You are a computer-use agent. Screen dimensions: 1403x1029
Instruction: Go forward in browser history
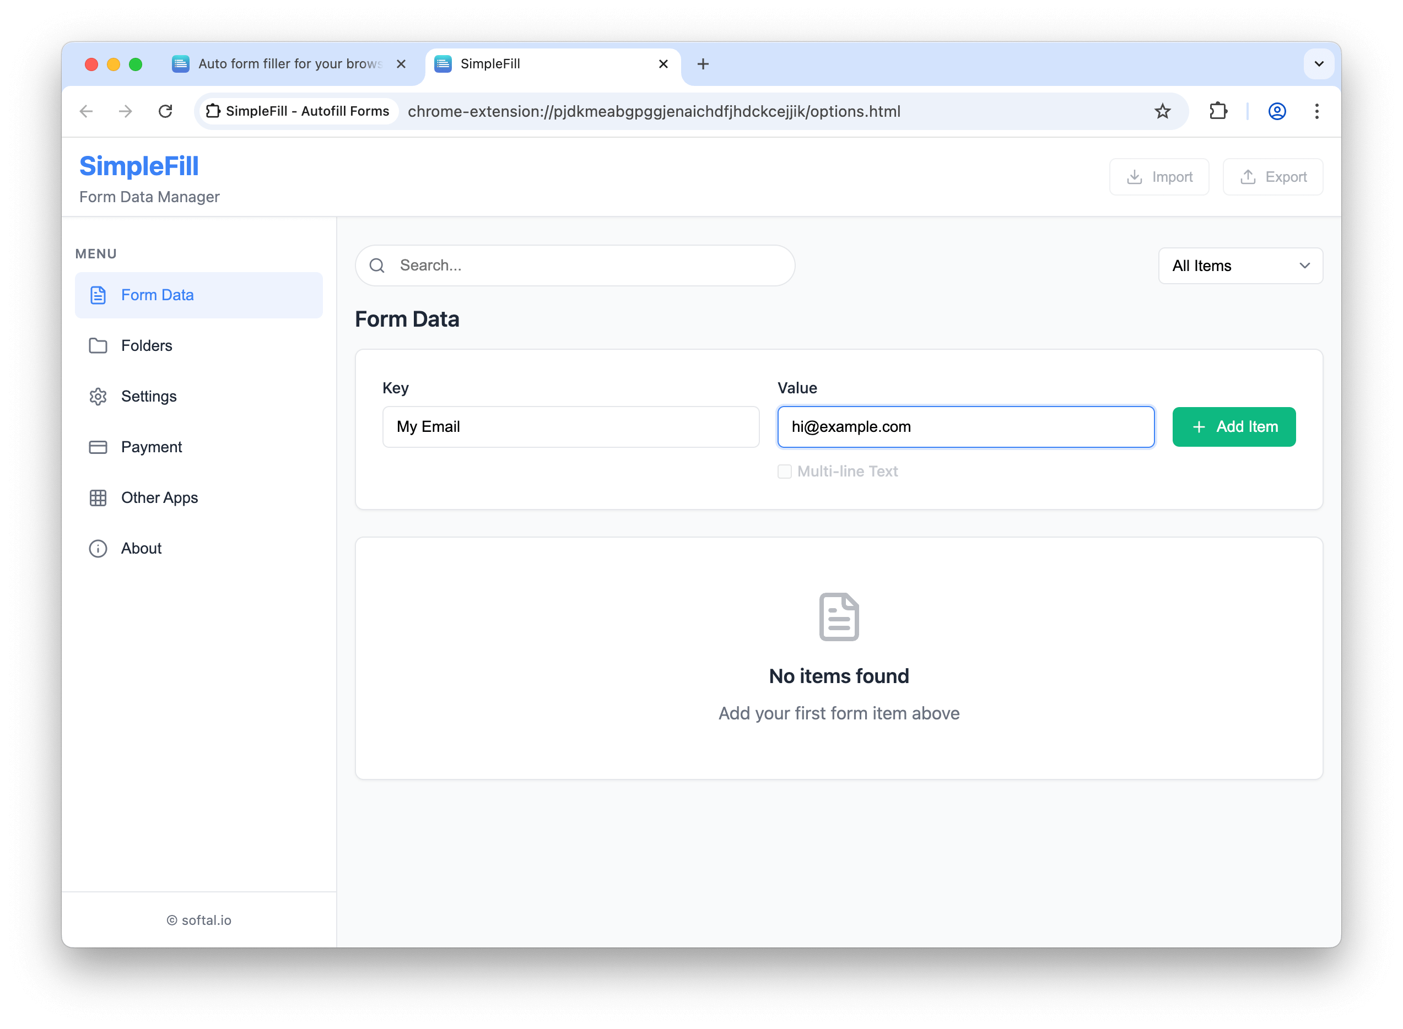pyautogui.click(x=125, y=111)
